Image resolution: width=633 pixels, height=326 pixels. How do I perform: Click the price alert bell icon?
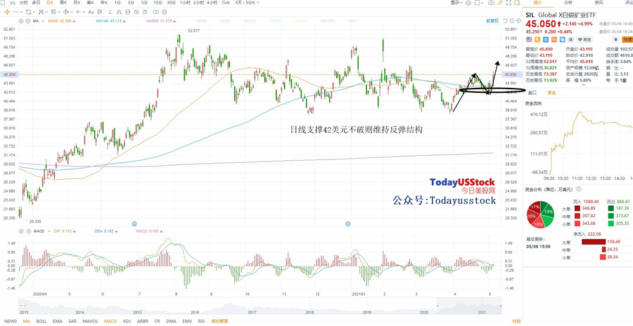(x=615, y=39)
